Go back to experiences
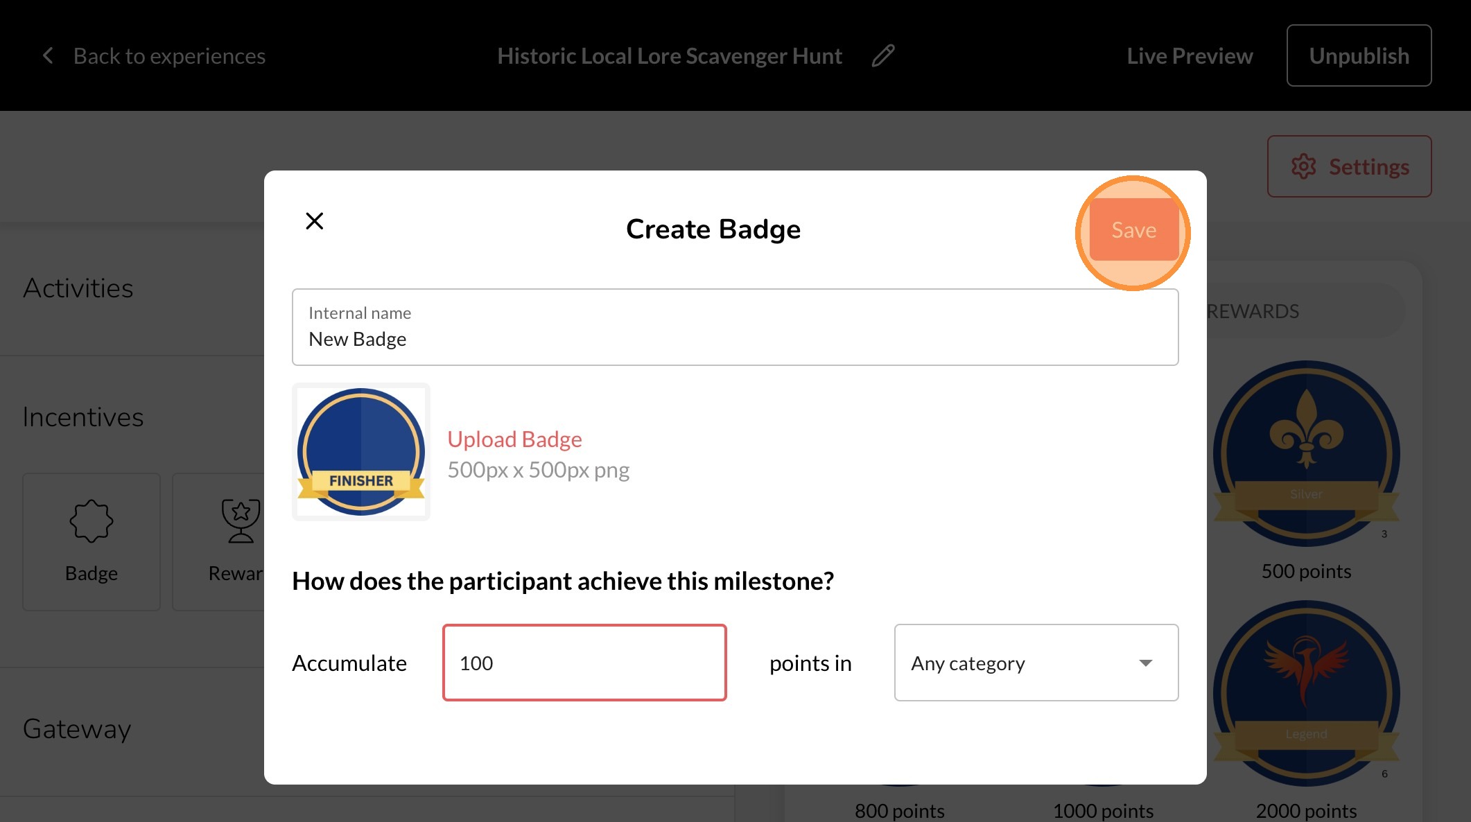The height and width of the screenshot is (822, 1471). 169,55
